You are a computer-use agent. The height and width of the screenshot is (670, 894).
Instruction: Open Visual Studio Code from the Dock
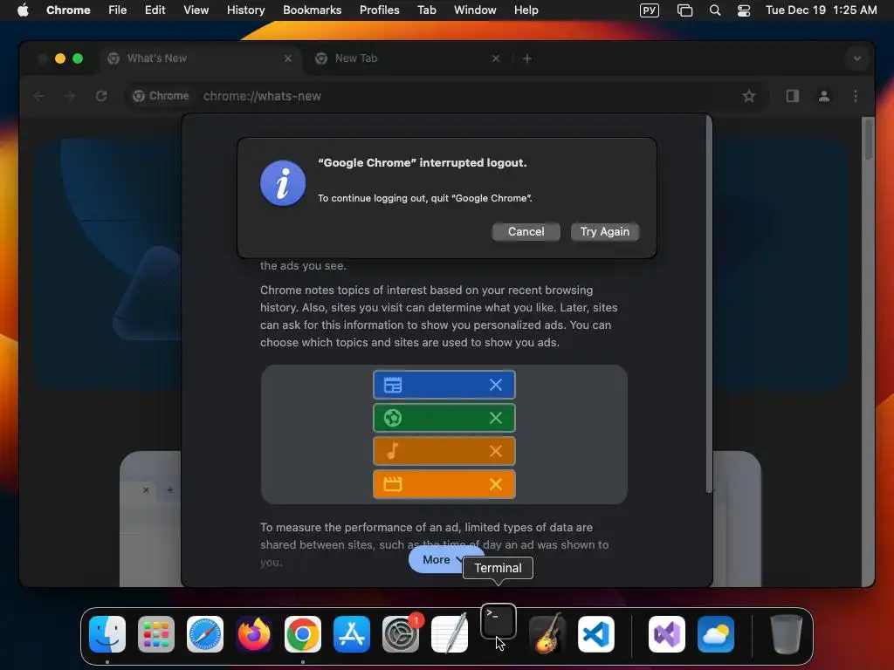point(595,633)
